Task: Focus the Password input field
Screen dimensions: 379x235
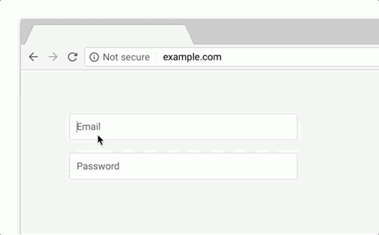Action: pos(183,166)
